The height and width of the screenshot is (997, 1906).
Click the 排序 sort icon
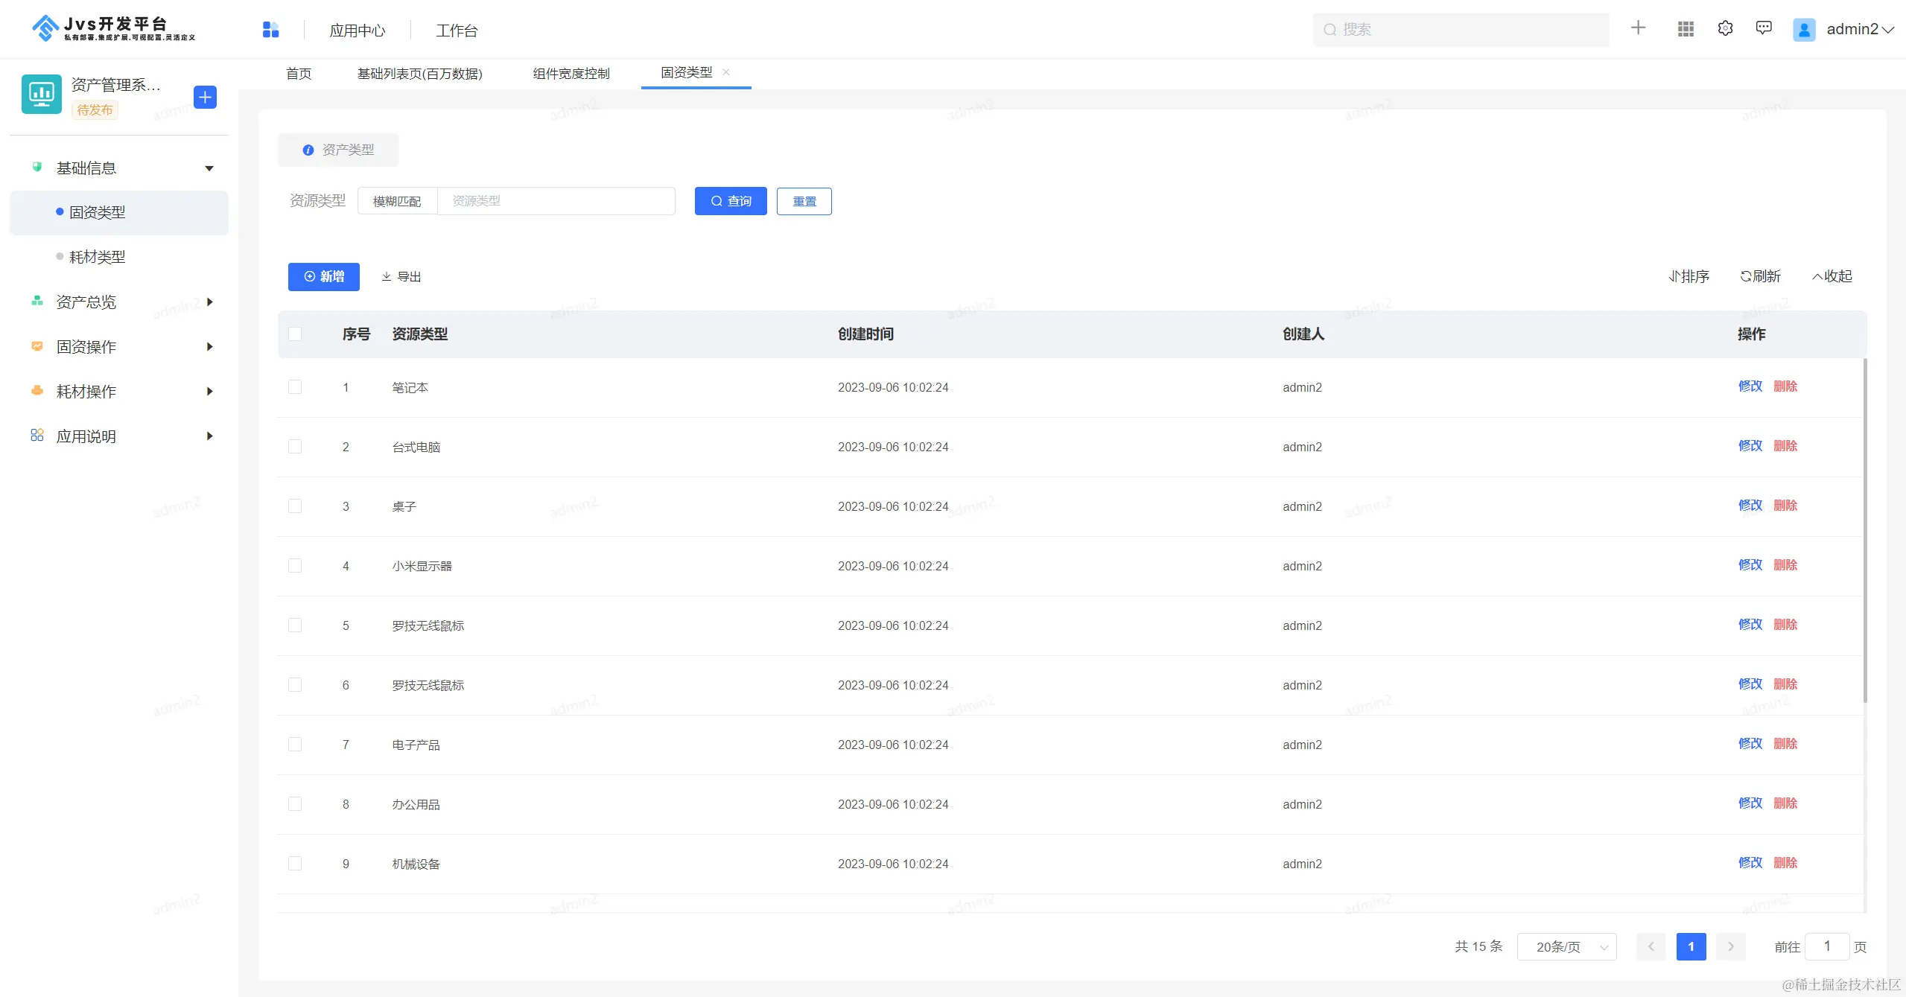pos(1674,276)
